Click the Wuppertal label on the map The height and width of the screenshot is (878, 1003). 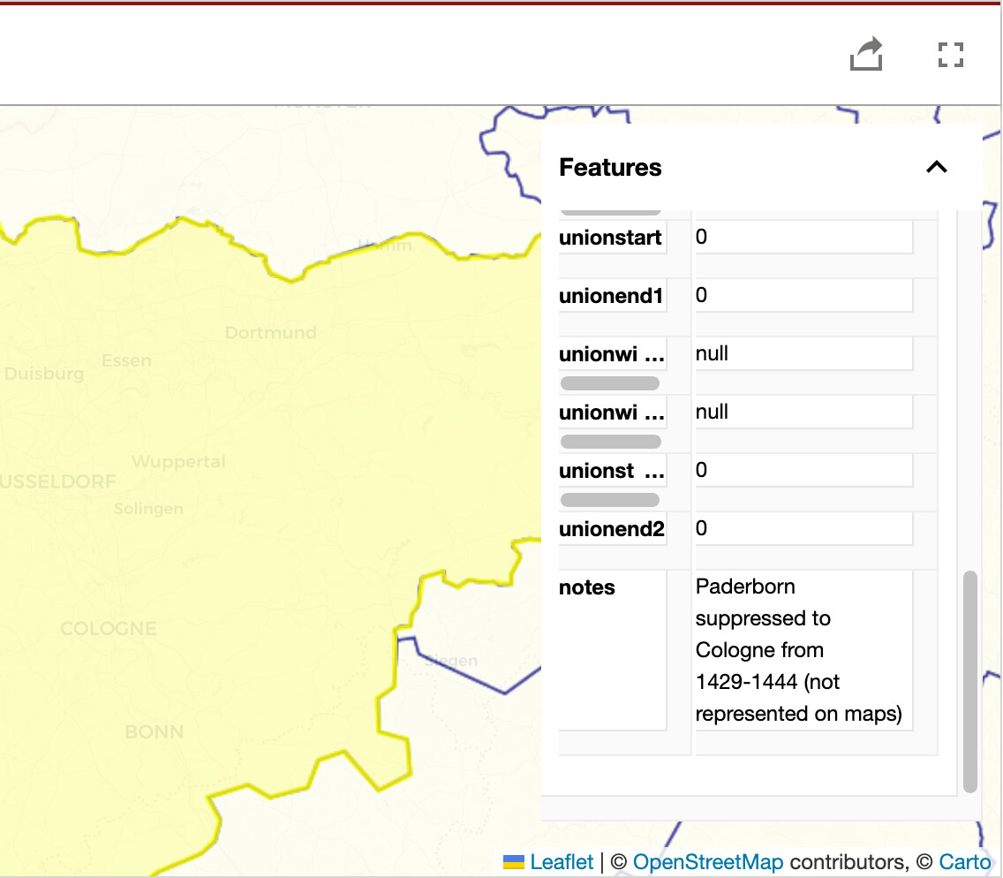pyautogui.click(x=178, y=462)
